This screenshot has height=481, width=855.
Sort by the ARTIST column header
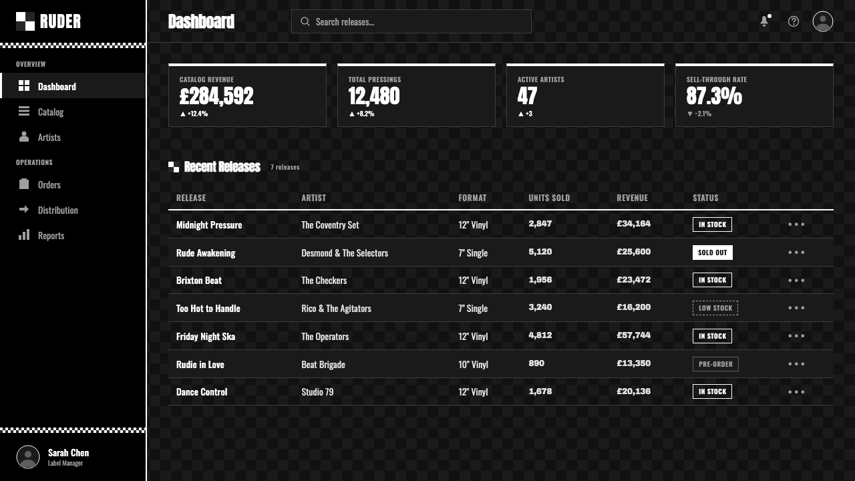314,198
